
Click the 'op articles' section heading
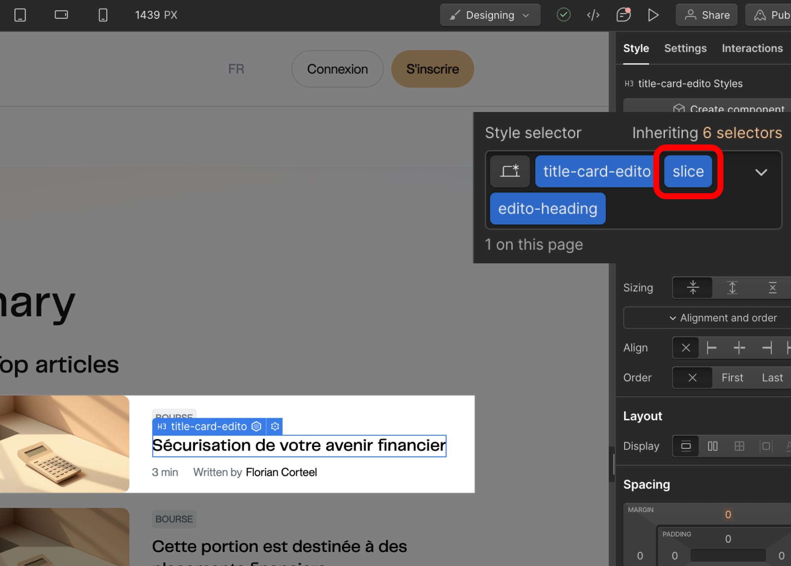[59, 365]
